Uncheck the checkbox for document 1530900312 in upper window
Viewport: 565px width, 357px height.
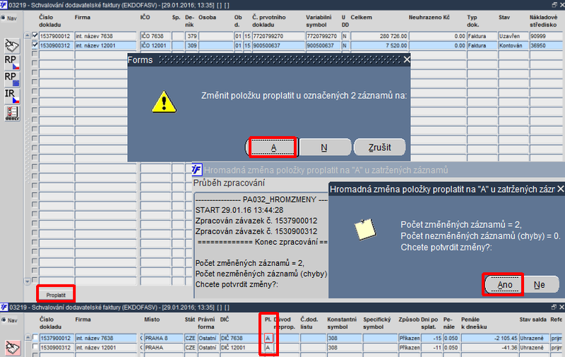pyautogui.click(x=35, y=45)
